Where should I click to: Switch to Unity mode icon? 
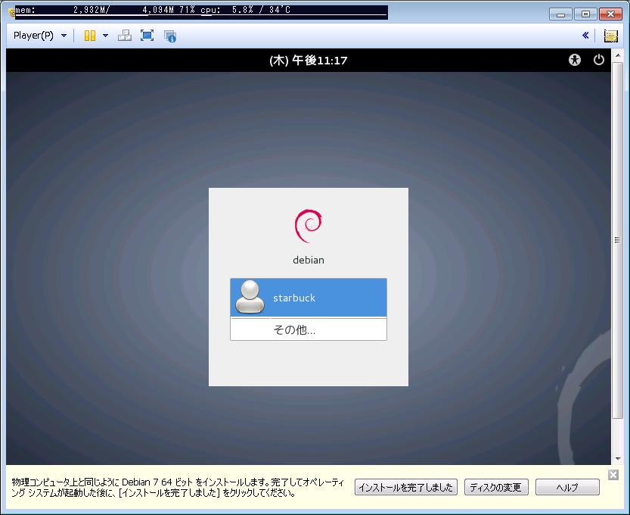(x=170, y=36)
